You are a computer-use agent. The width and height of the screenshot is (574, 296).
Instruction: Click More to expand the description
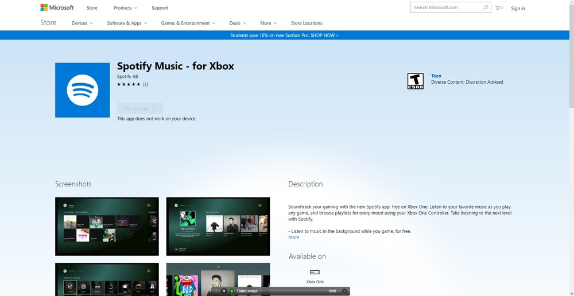pyautogui.click(x=293, y=237)
